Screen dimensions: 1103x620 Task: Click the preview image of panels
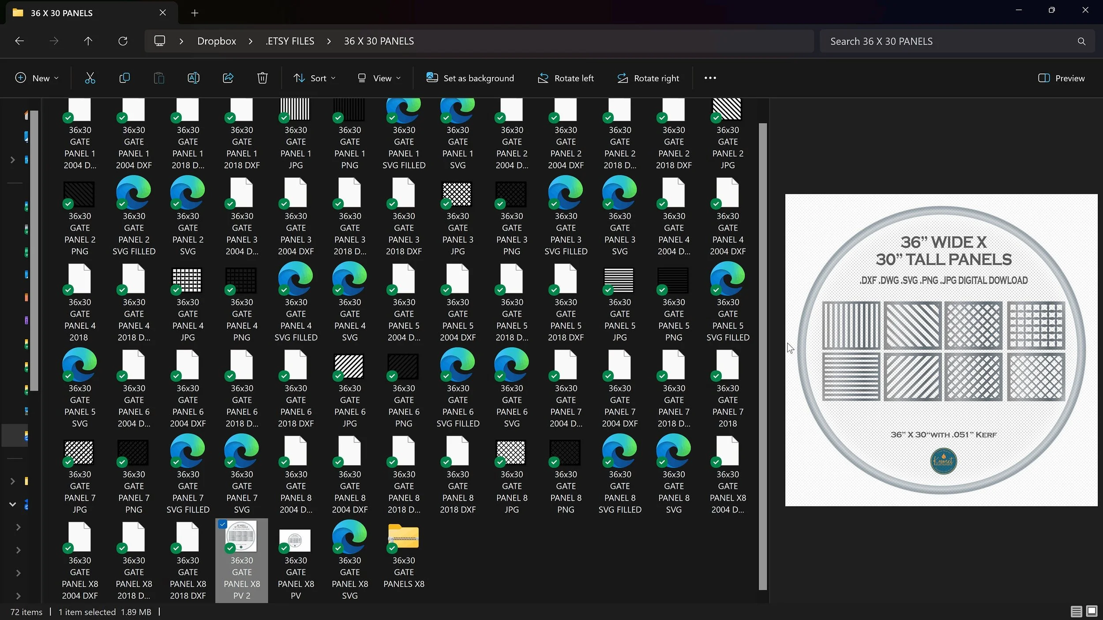click(x=941, y=350)
